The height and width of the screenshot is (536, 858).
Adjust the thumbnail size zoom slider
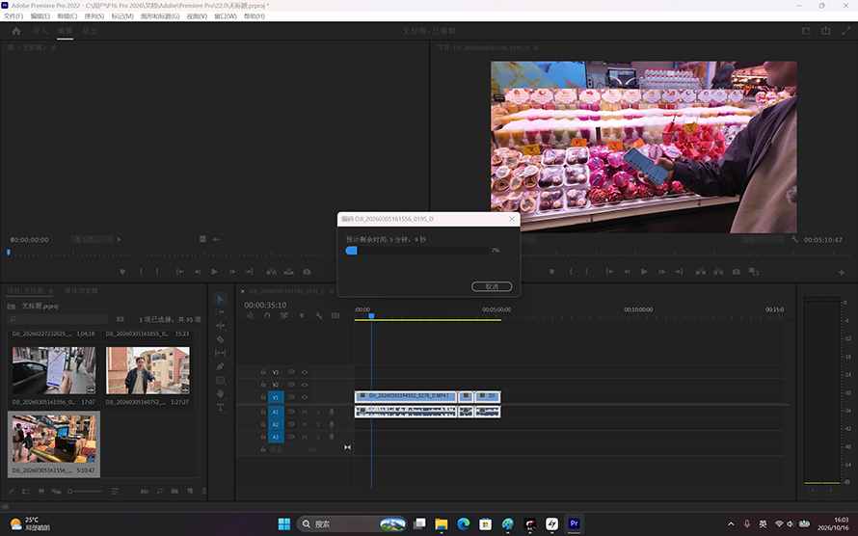pos(84,491)
